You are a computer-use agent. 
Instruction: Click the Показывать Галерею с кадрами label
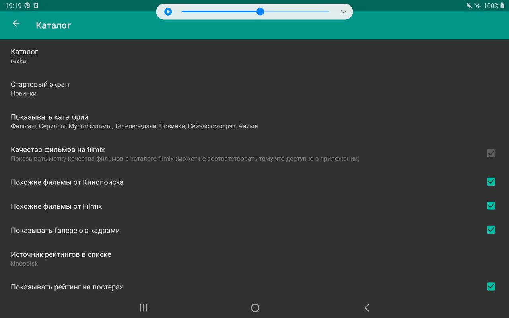tap(65, 230)
